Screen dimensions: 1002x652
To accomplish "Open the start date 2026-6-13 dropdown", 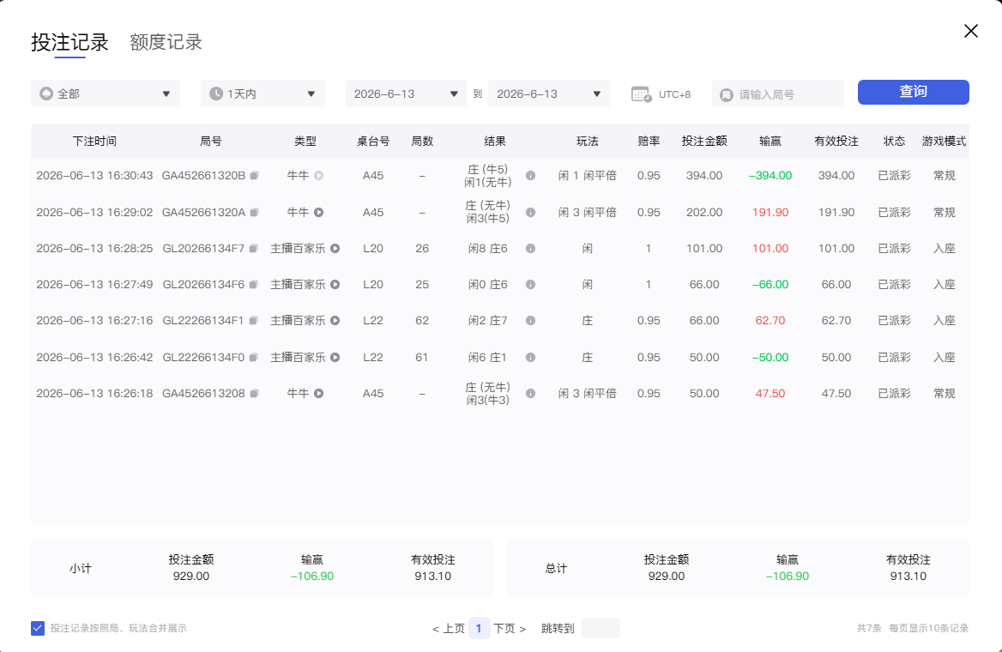I will pos(407,94).
